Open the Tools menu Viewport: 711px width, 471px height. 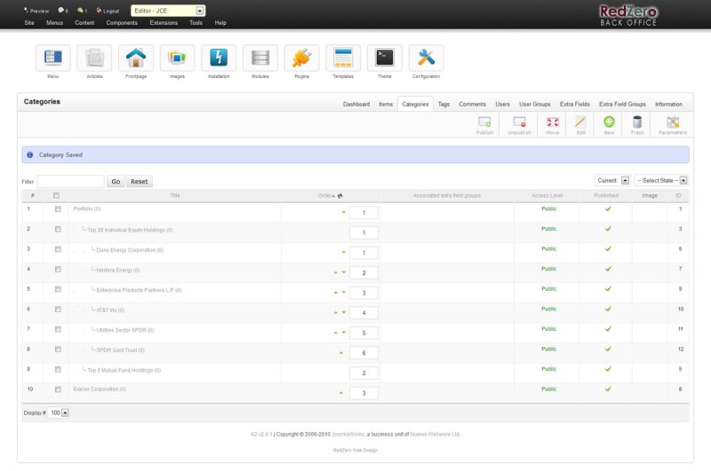pos(196,23)
